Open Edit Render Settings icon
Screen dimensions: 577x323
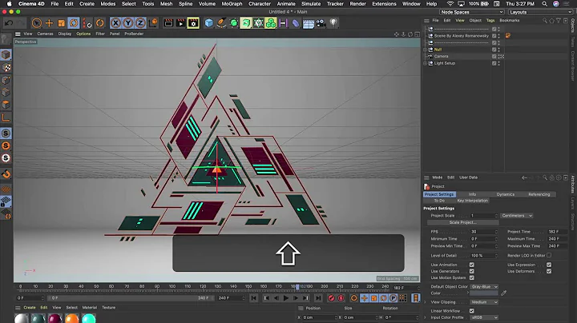coord(193,23)
